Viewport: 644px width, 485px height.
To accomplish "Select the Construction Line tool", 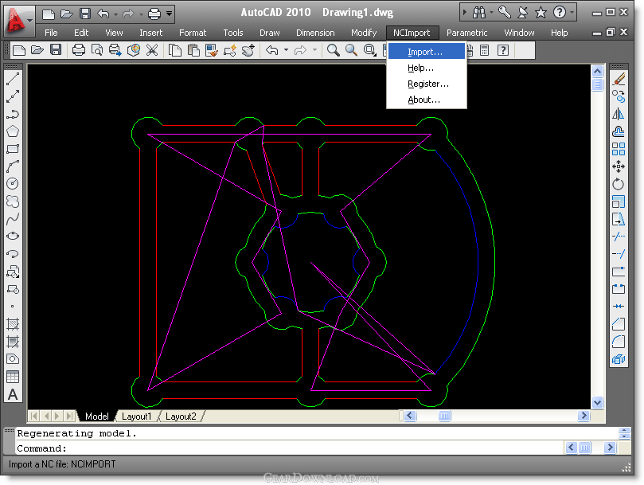I will coord(12,96).
